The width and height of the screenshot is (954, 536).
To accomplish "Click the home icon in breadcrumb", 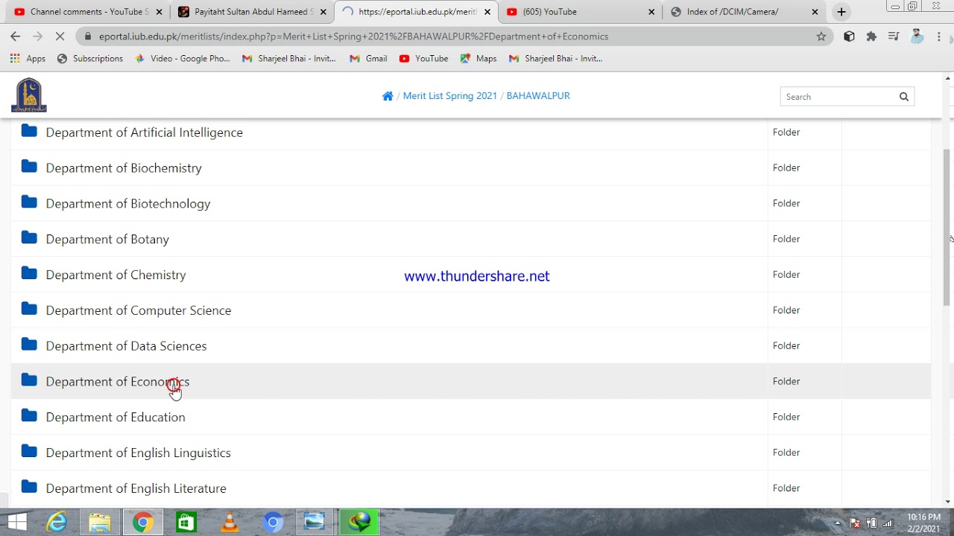I will (388, 96).
